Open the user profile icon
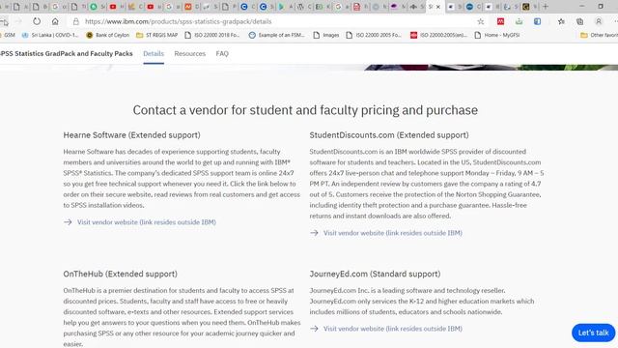 tap(599, 21)
